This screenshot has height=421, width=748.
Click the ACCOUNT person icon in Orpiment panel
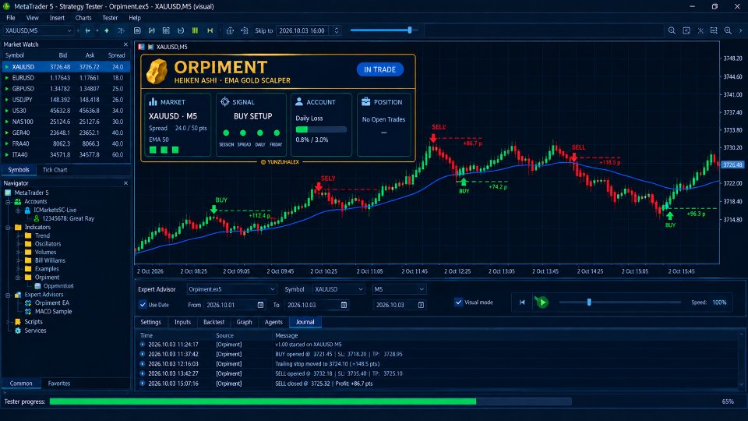[299, 101]
